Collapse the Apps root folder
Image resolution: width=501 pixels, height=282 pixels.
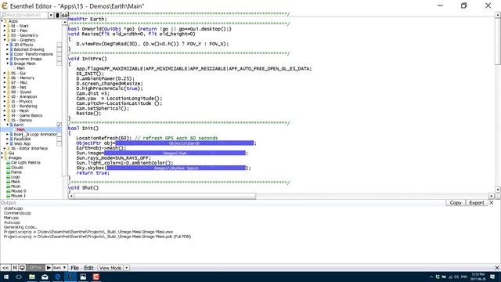coord(2,21)
